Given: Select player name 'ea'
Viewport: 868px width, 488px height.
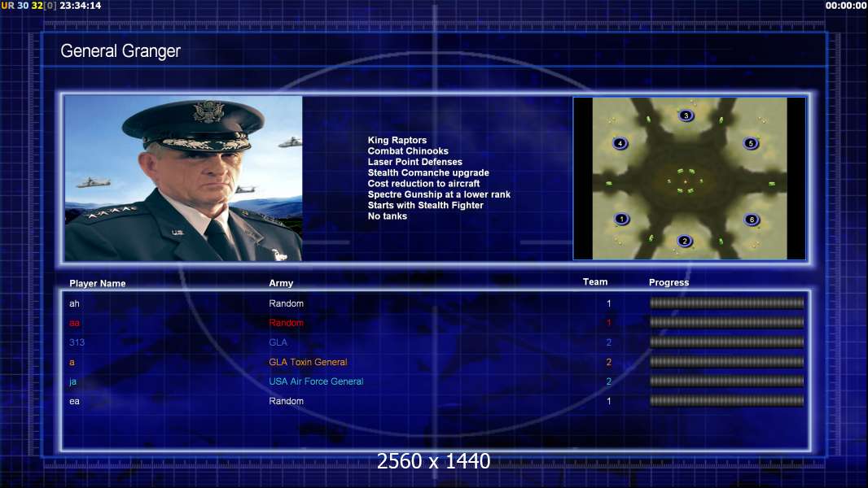Looking at the screenshot, I should pos(74,401).
